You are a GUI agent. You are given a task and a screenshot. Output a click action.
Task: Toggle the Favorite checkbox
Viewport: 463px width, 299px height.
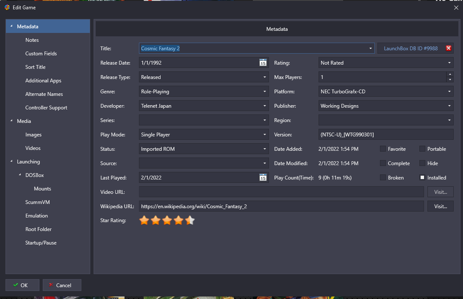[383, 149]
